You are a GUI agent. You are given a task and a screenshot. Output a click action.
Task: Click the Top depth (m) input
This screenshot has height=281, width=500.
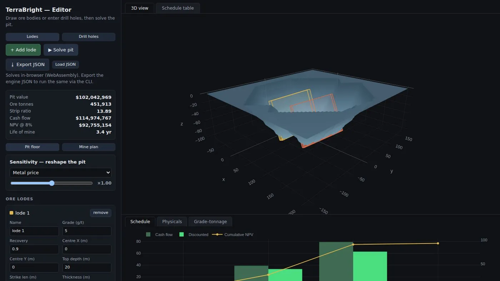87,267
